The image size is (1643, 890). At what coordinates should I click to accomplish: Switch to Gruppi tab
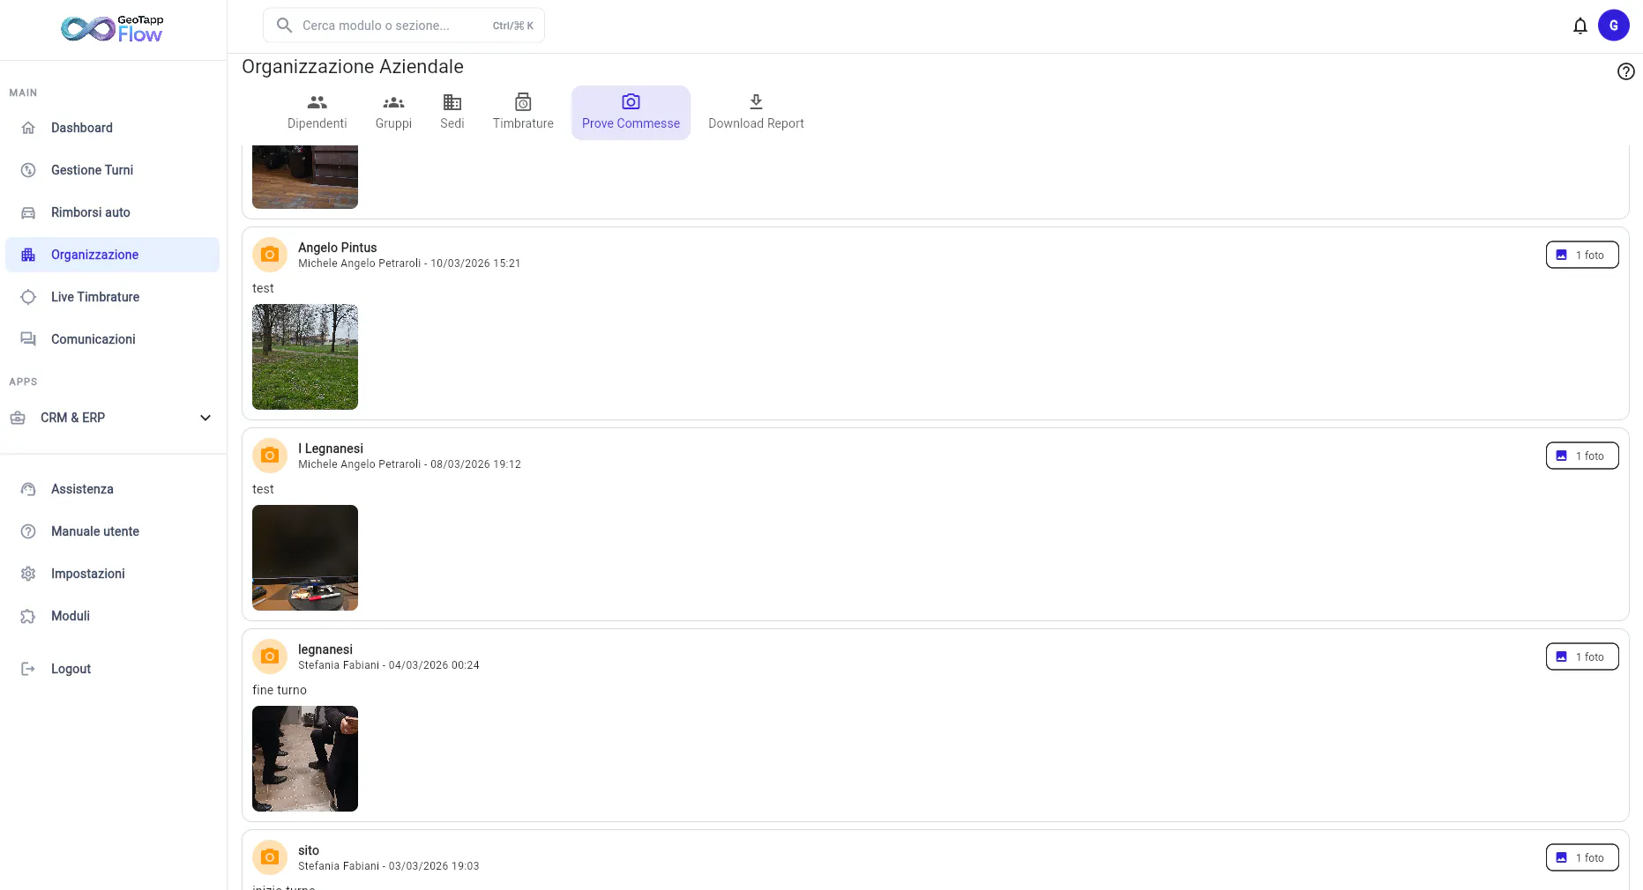click(x=393, y=113)
